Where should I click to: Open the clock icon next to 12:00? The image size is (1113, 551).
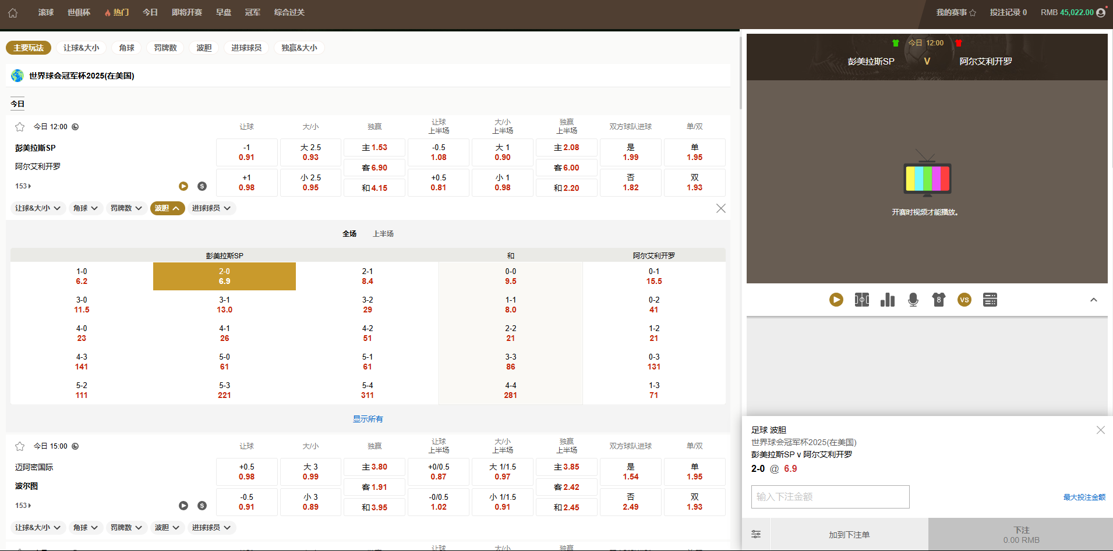75,127
